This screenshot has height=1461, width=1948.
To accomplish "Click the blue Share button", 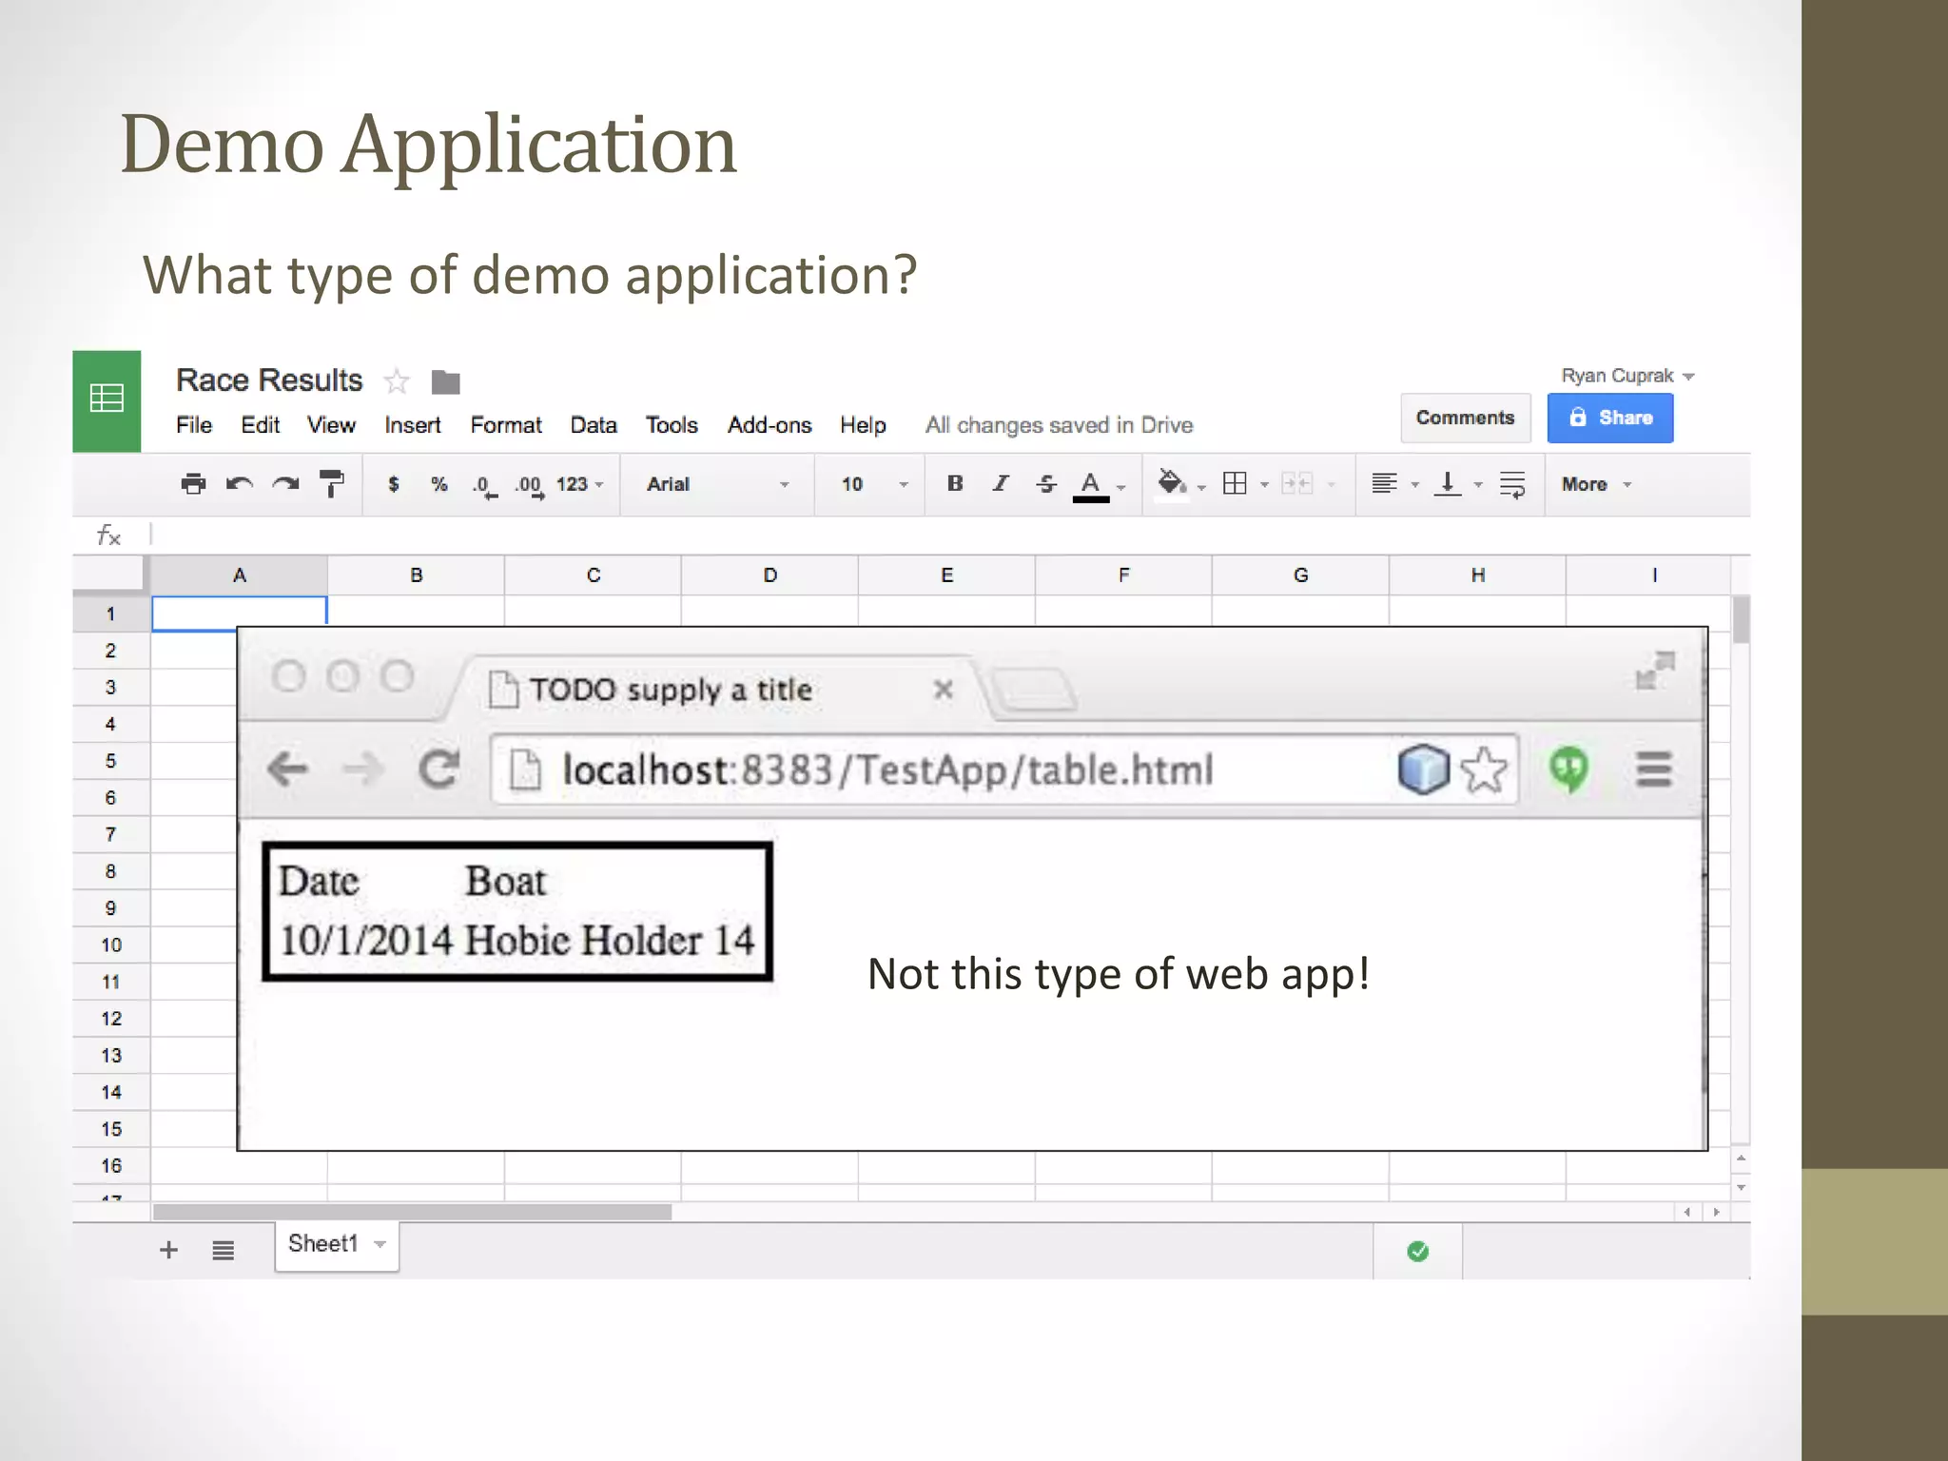I will point(1609,418).
